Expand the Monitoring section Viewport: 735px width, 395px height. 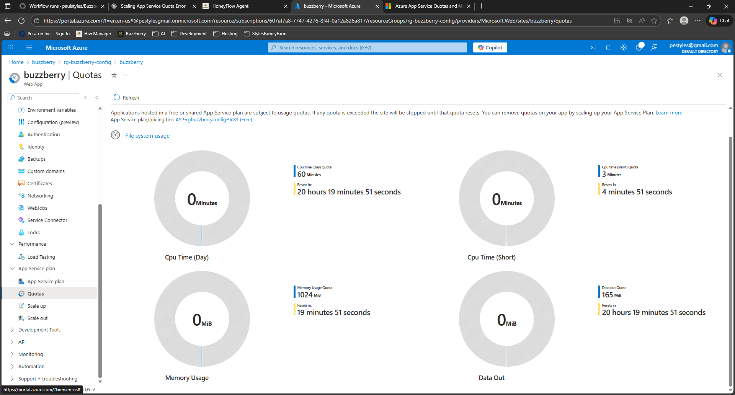coord(12,354)
